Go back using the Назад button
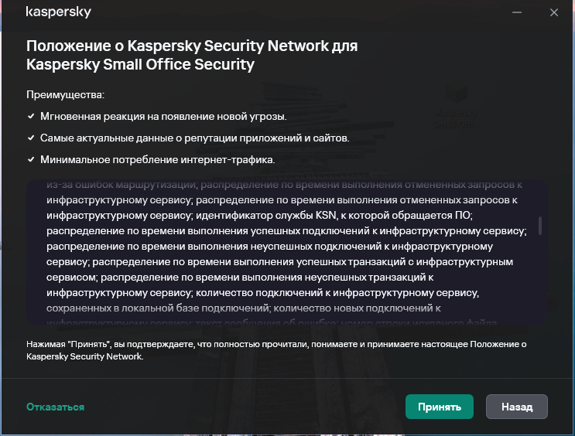 click(x=517, y=407)
